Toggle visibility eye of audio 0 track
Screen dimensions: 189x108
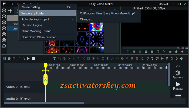25,99
